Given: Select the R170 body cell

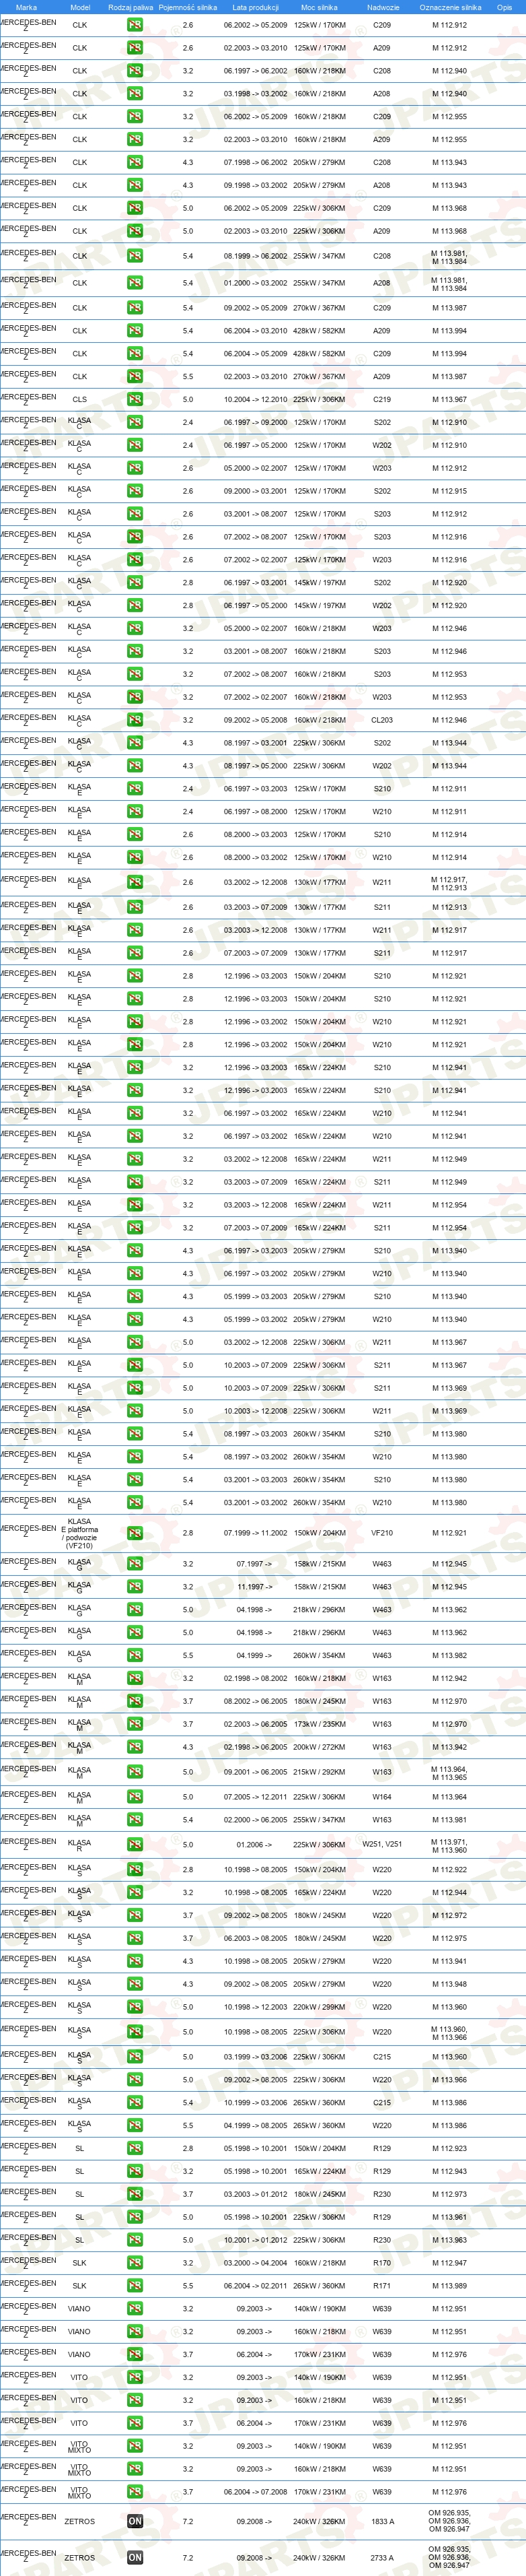Looking at the screenshot, I should point(382,2263).
